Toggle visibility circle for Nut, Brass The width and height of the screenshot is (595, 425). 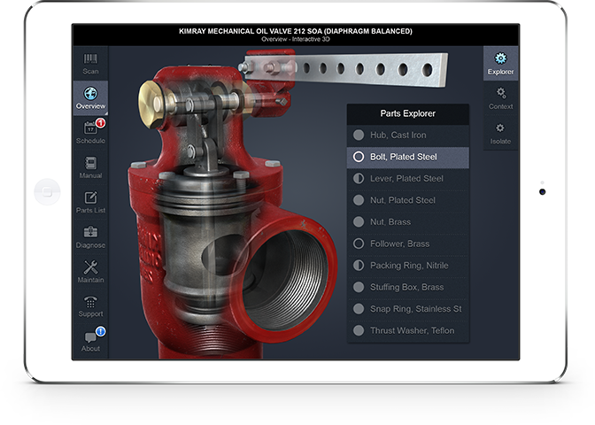coord(359,221)
